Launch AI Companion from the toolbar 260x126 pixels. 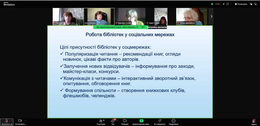pos(160,121)
